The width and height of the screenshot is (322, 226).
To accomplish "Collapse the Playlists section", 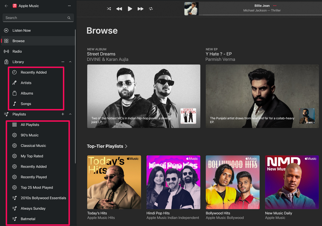I will pos(70,114).
